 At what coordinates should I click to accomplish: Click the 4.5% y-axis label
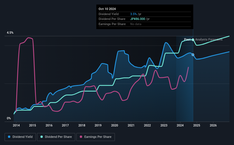coord(10,33)
